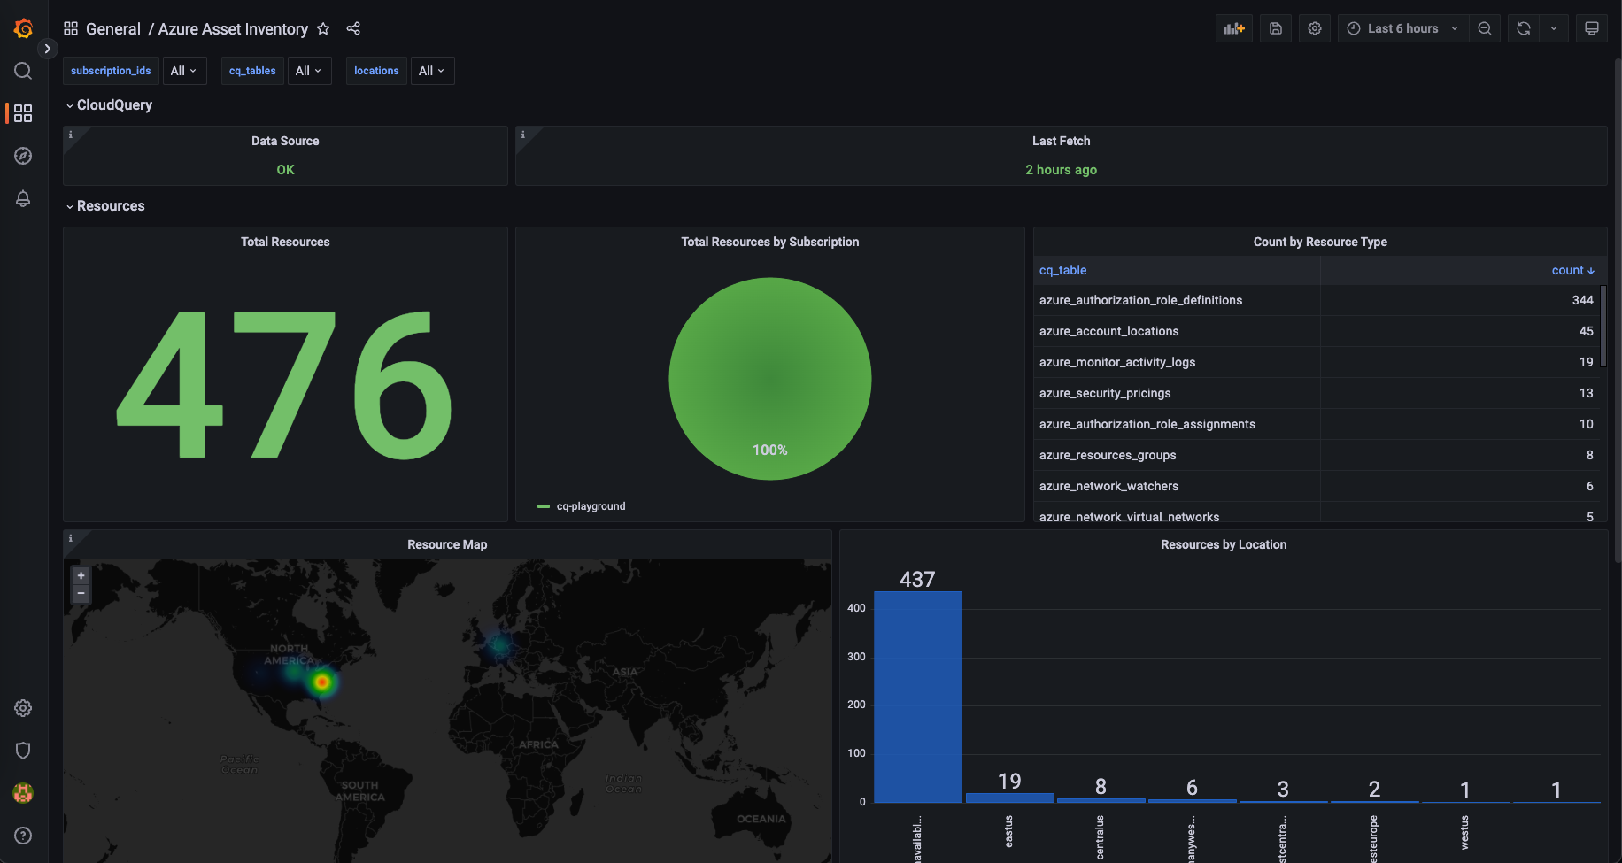
Task: Click the Azure Asset Inventory title
Action: coord(233,28)
